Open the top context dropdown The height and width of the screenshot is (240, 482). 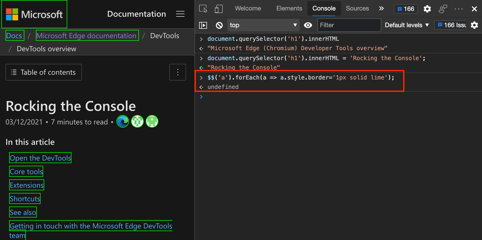[x=263, y=25]
